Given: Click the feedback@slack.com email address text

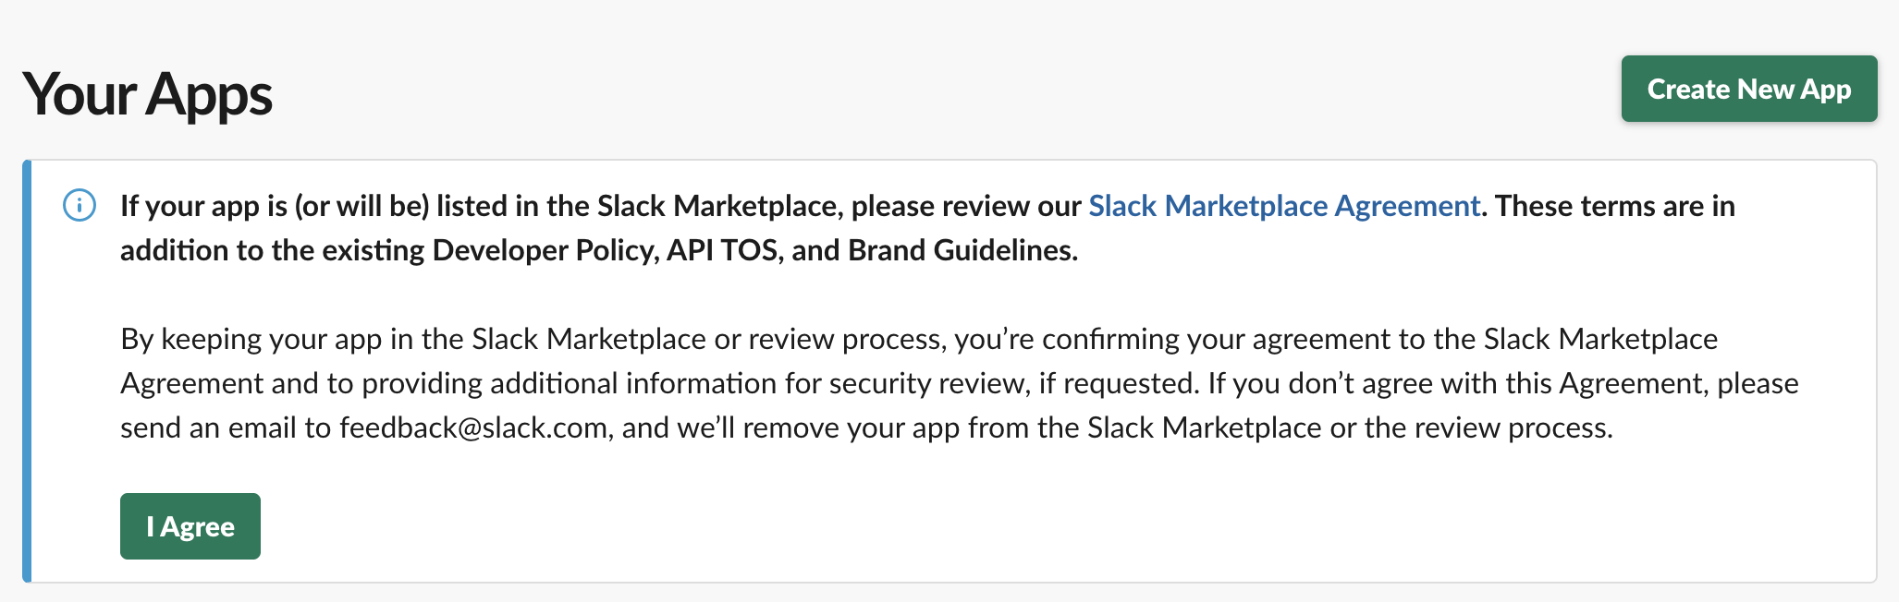Looking at the screenshot, I should pos(473,427).
